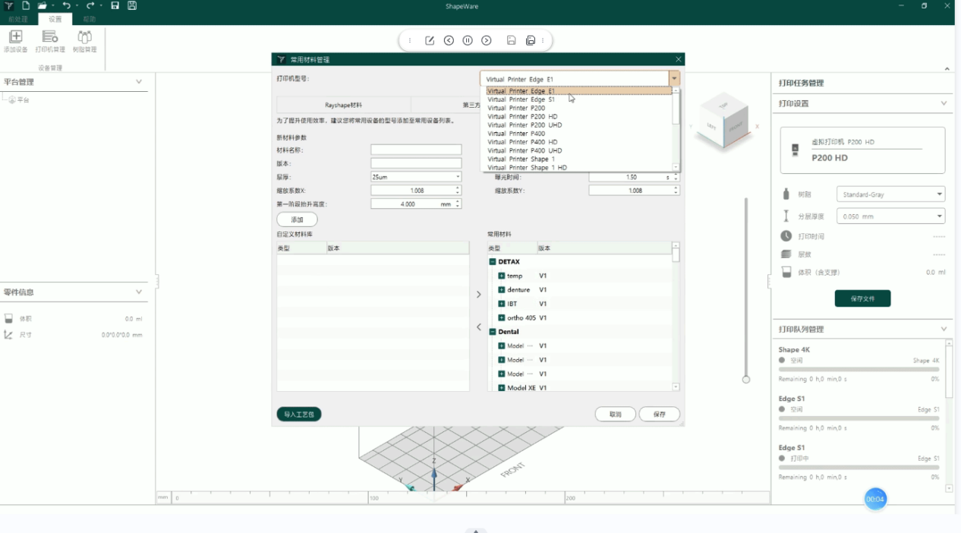
Task: Collapse the DETAX material group
Action: pyautogui.click(x=493, y=262)
